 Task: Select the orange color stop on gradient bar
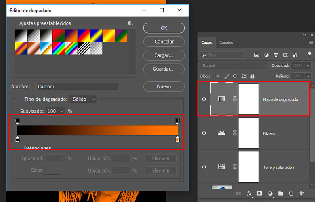pos(177,139)
